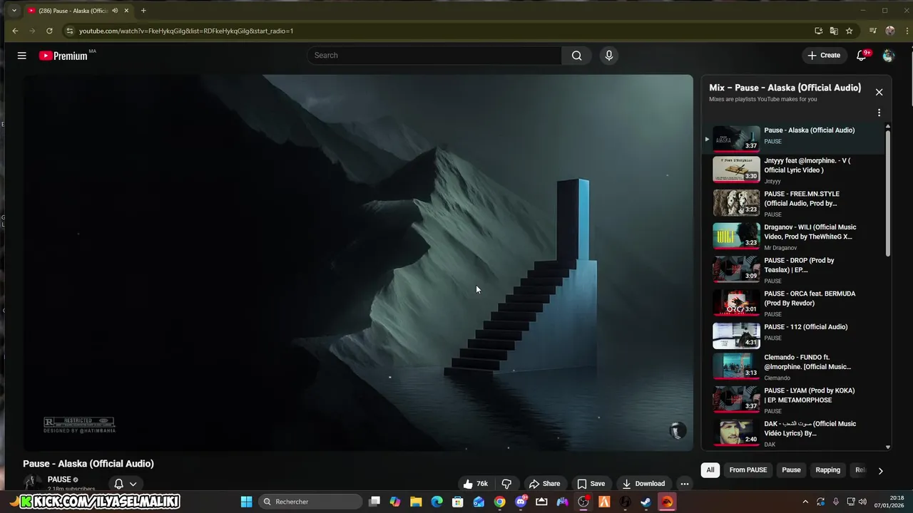Open PAUSE channel name link
This screenshot has height=513, width=913.
click(59, 480)
